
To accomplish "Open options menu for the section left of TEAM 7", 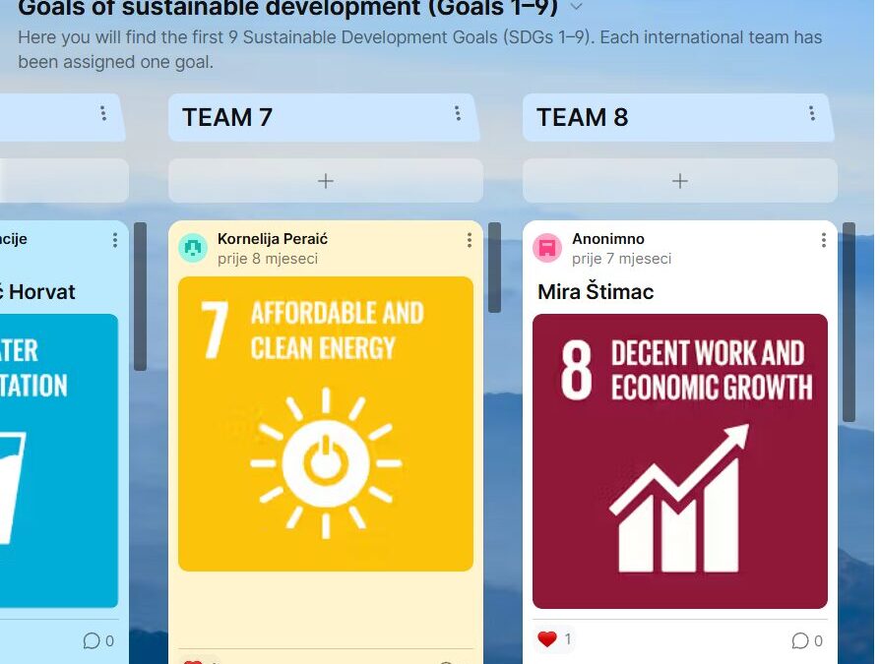I will (103, 114).
